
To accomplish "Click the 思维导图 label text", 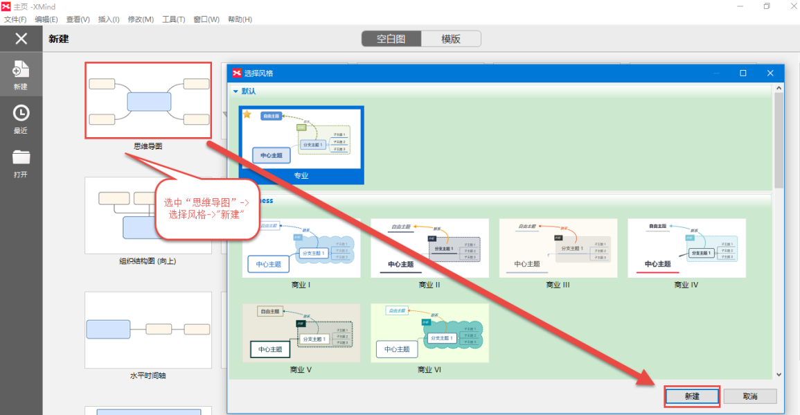I will click(148, 146).
